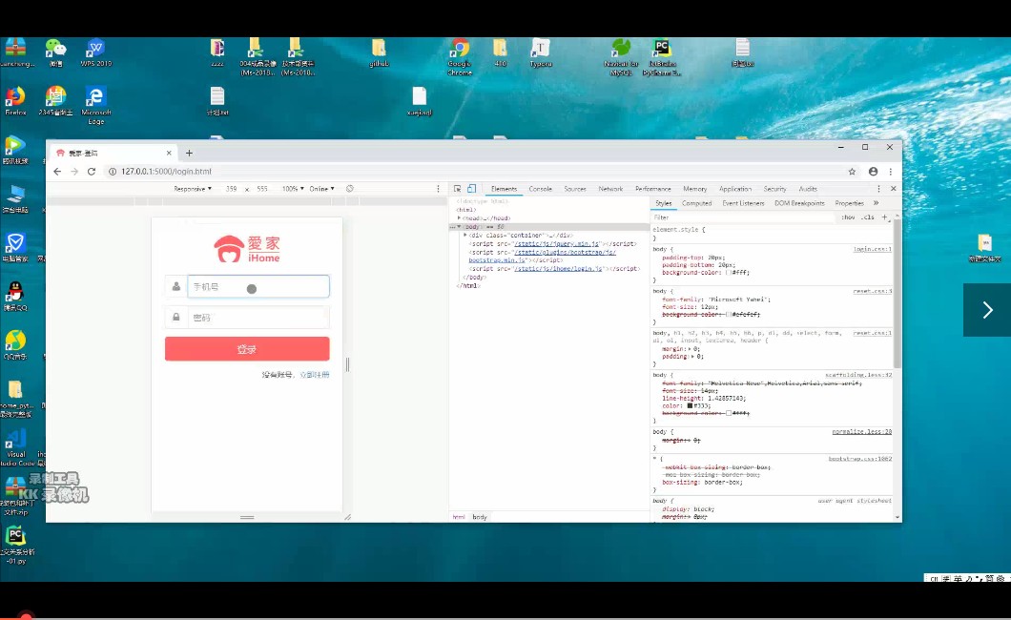This screenshot has height=620, width=1011.
Task: Open the xiaji.sql file on desktop
Action: (x=419, y=101)
